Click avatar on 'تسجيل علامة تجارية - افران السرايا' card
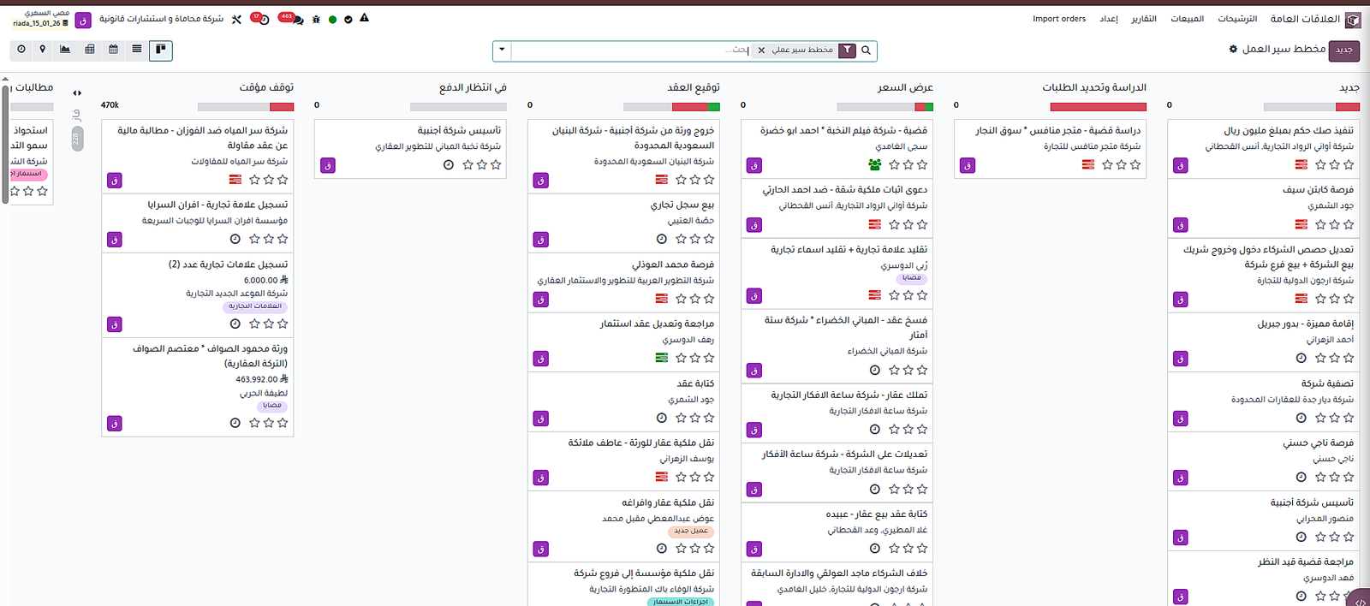Viewport: 1370px width, 606px height. tap(115, 240)
